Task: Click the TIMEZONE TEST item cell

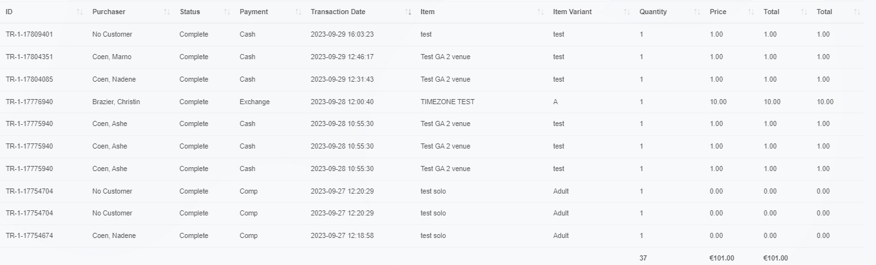Action: [x=448, y=102]
